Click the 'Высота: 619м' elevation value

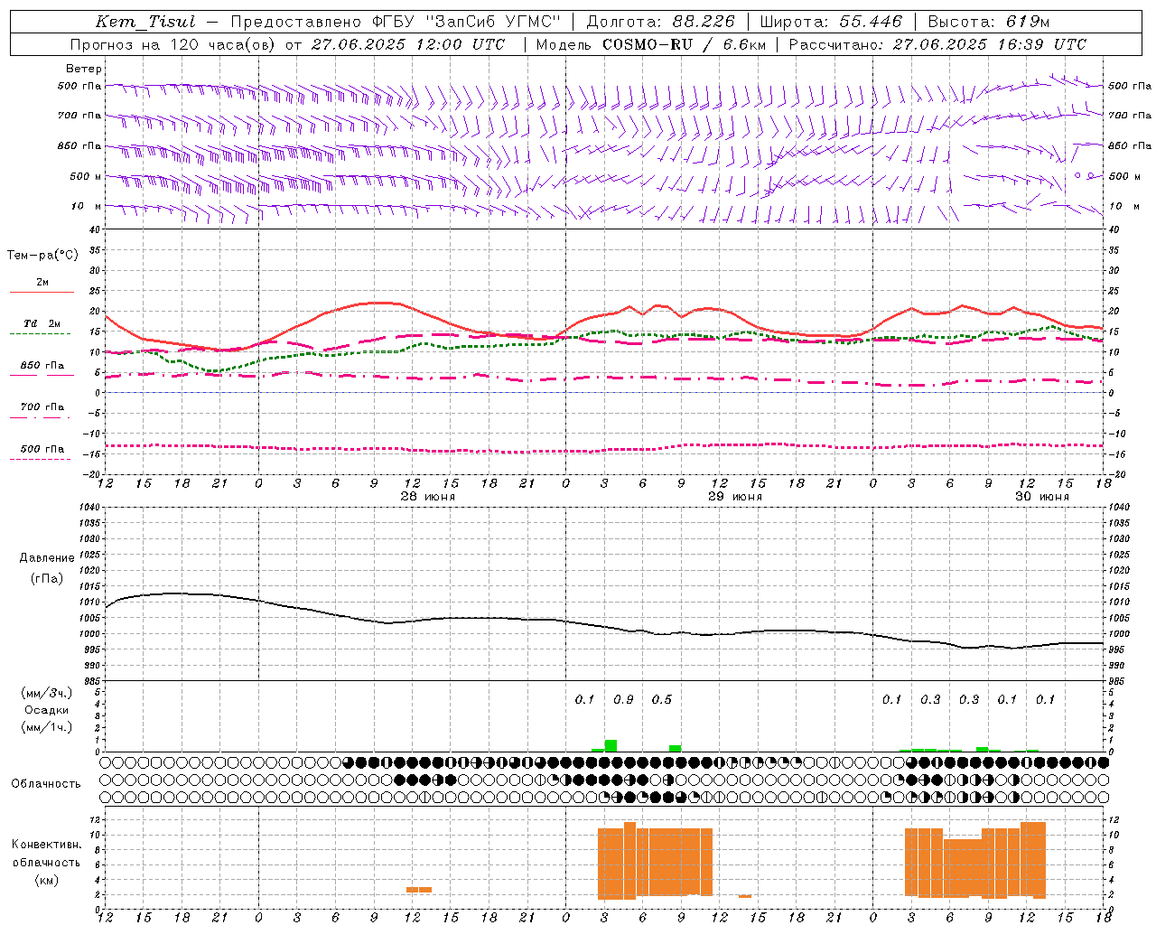(x=989, y=23)
